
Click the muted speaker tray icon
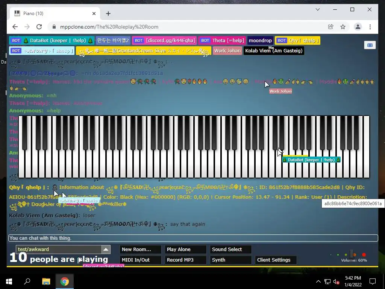pos(336,281)
